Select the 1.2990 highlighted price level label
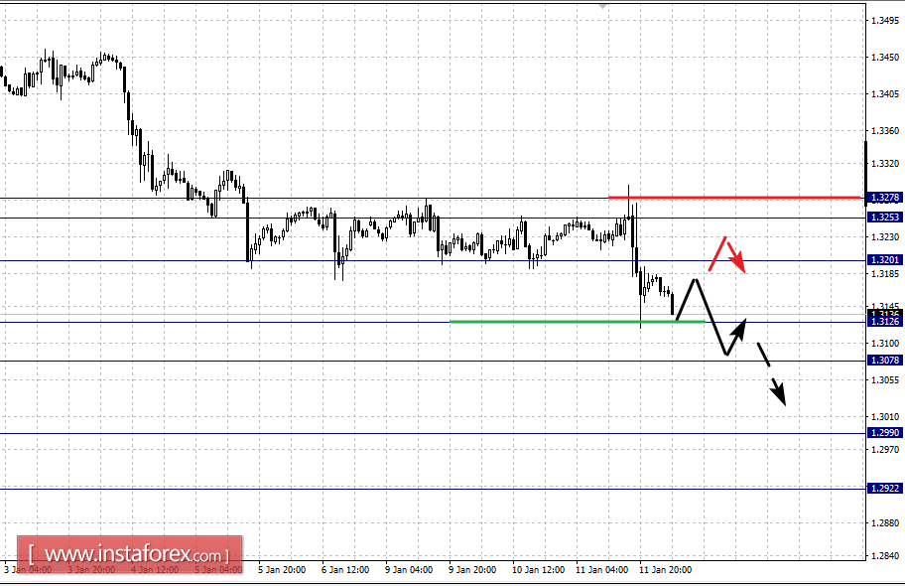 tap(885, 433)
